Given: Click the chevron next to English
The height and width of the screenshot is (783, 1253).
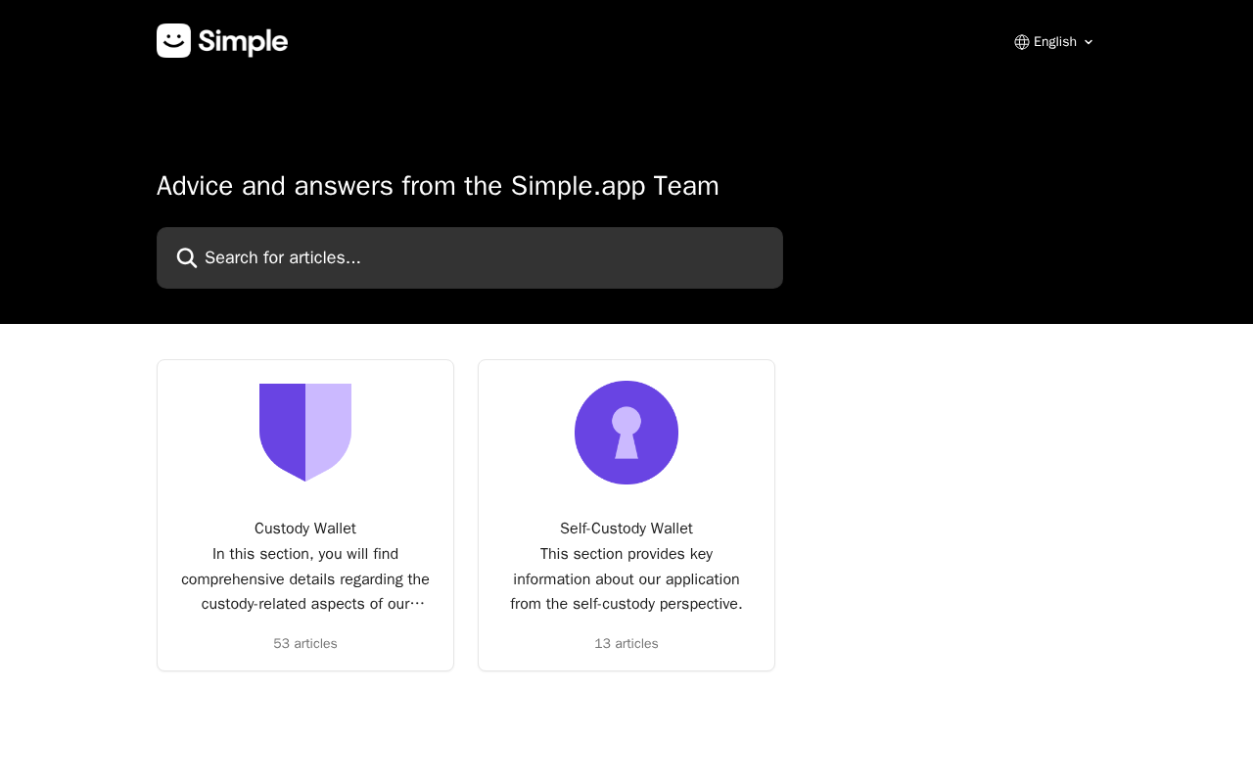Looking at the screenshot, I should (x=1089, y=42).
